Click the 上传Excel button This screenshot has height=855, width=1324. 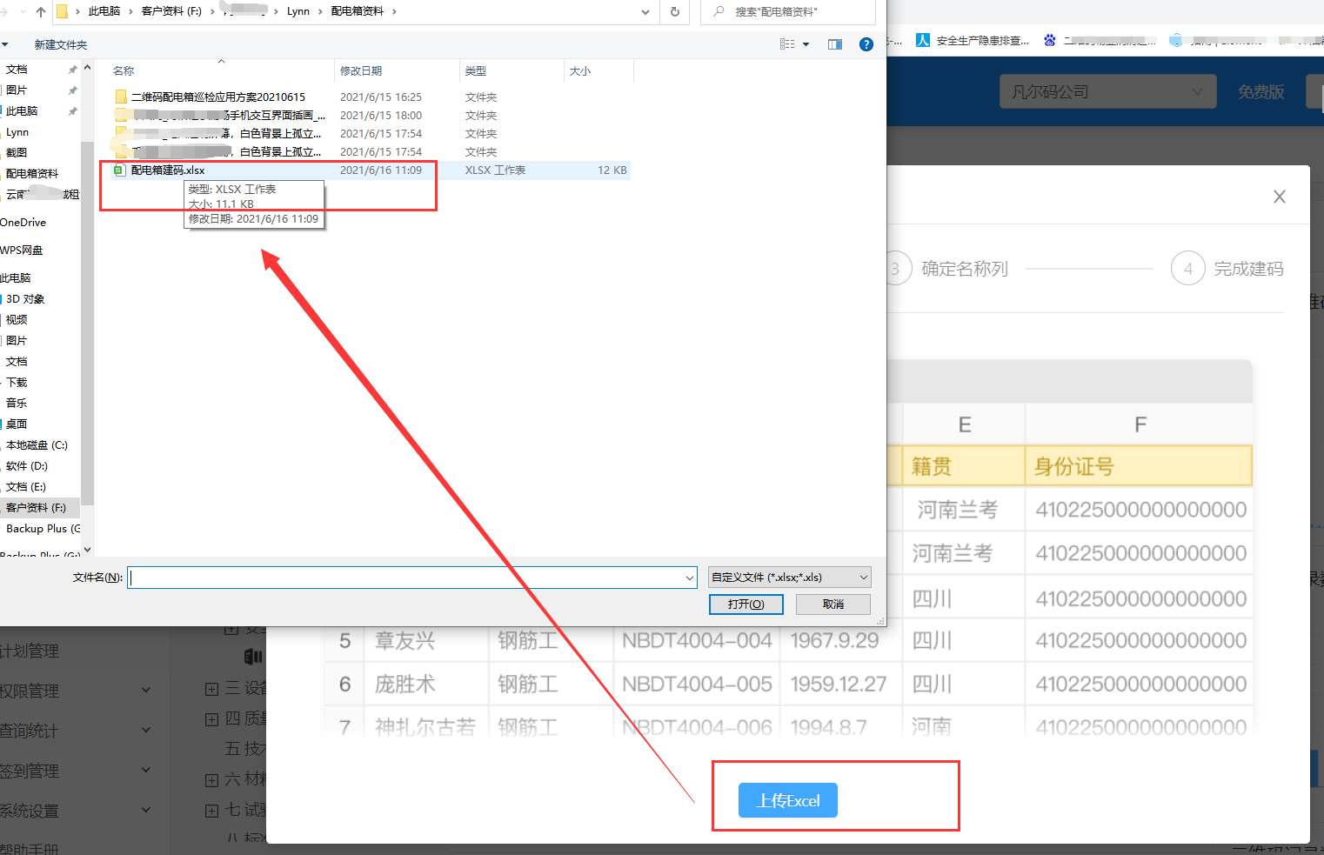click(787, 800)
